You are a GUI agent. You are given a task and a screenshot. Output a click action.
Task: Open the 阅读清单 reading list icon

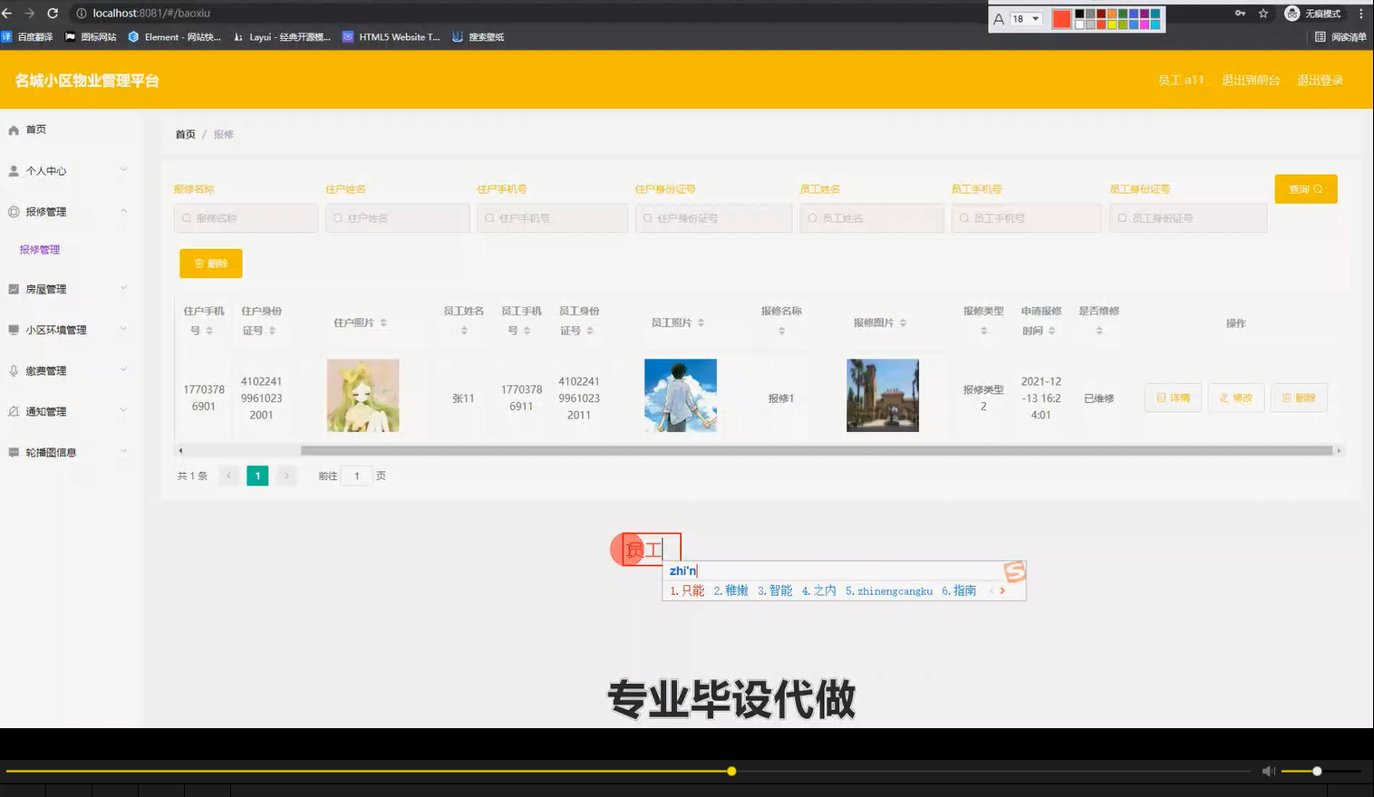[1321, 36]
